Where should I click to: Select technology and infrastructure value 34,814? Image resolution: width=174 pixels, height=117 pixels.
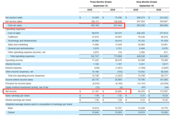pyautogui.click(x=118, y=41)
